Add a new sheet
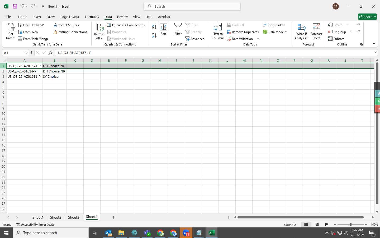This screenshot has height=238, width=380. click(113, 217)
